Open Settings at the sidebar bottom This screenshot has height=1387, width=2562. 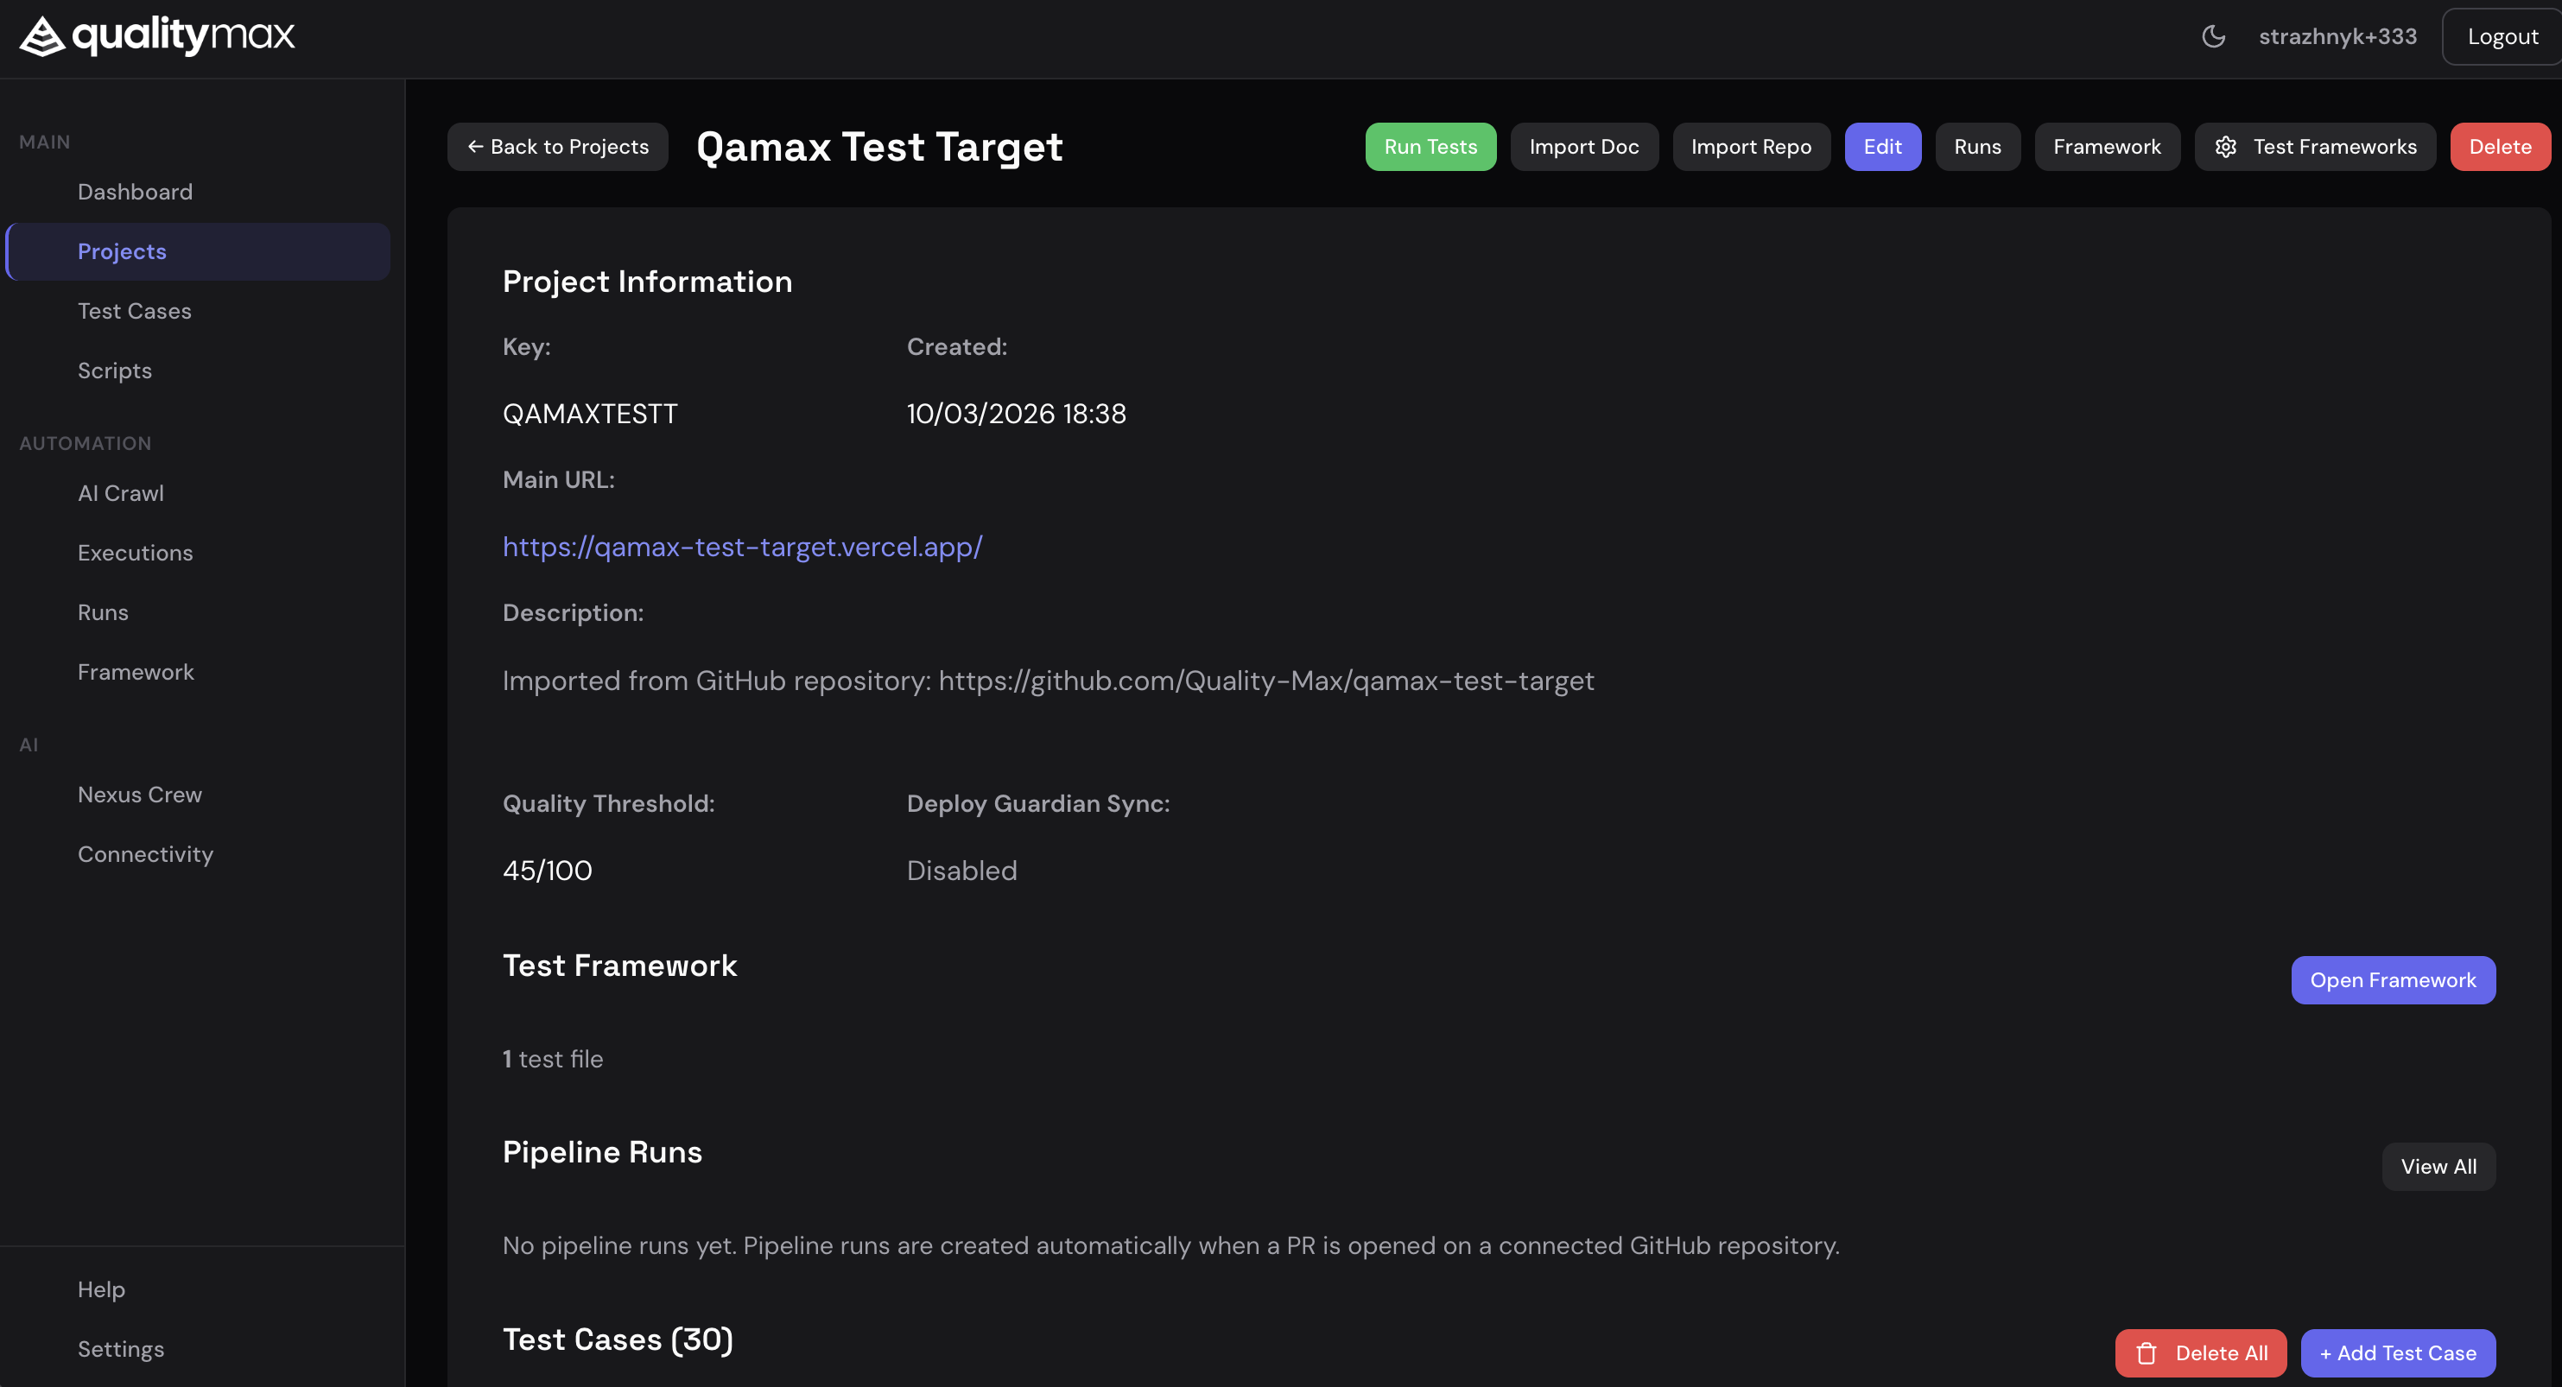tap(120, 1349)
